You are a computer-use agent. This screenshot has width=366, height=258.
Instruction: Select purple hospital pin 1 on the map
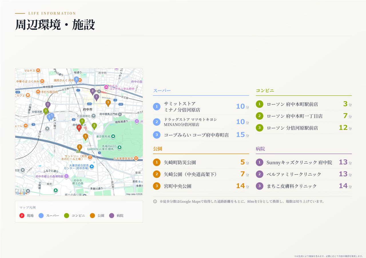(97, 97)
